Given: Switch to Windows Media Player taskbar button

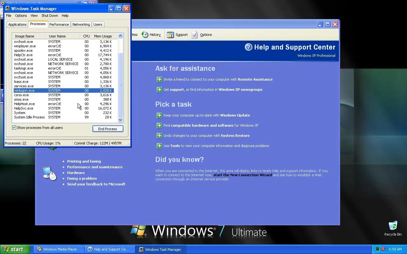Looking at the screenshot, I should 59,249.
